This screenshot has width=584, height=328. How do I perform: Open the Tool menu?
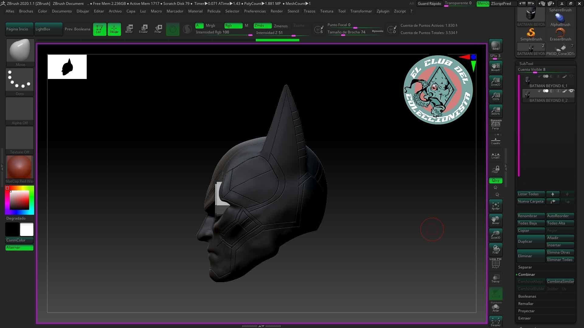pyautogui.click(x=342, y=11)
